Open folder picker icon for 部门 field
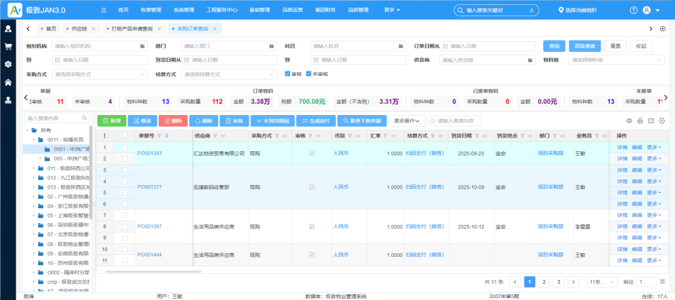Image resolution: width=675 pixels, height=300 pixels. [x=272, y=46]
